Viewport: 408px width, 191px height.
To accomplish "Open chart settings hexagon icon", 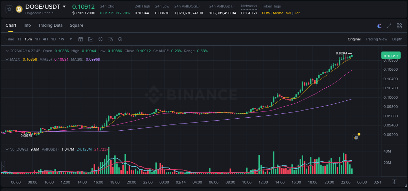I will pyautogui.click(x=120, y=39).
